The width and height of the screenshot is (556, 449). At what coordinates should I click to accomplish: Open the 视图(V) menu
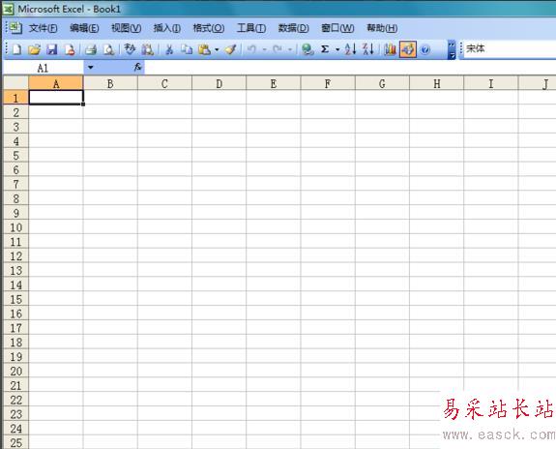point(126,28)
